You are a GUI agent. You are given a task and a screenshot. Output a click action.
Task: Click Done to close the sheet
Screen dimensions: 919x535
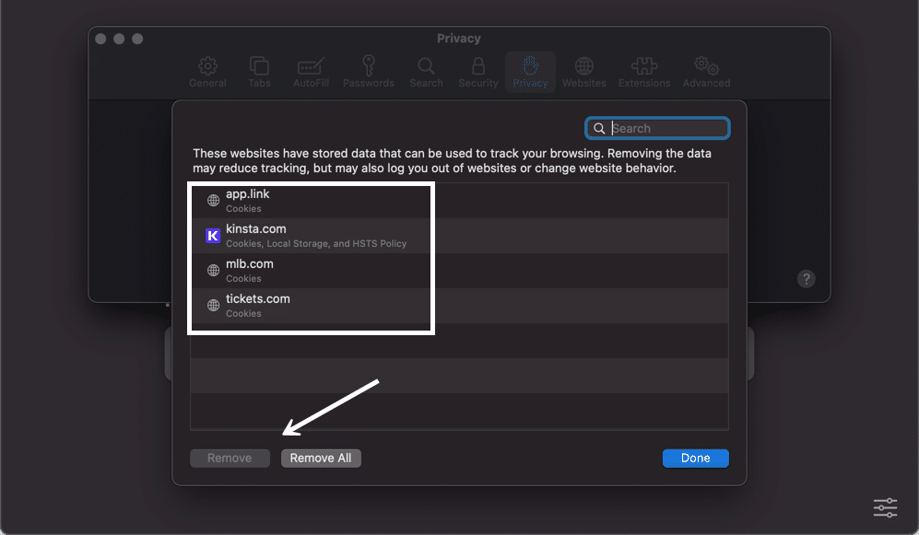pyautogui.click(x=695, y=458)
